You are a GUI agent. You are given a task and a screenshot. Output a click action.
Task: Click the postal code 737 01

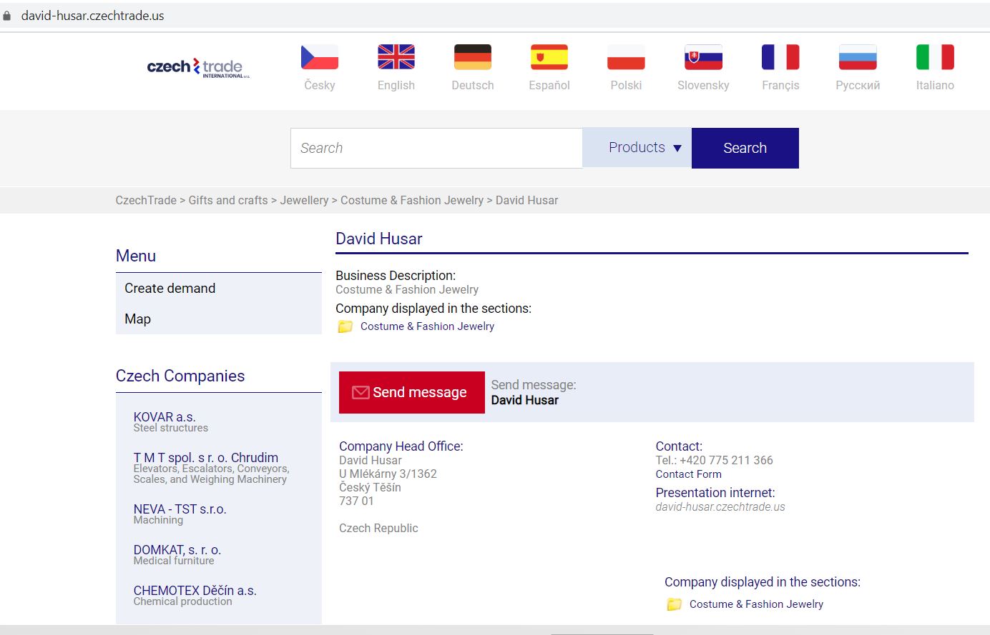(x=356, y=501)
